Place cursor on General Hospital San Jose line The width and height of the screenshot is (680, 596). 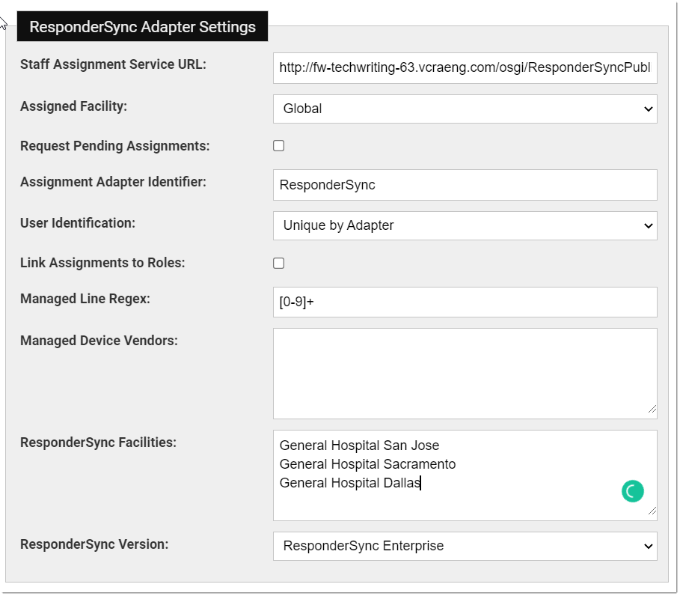point(359,446)
